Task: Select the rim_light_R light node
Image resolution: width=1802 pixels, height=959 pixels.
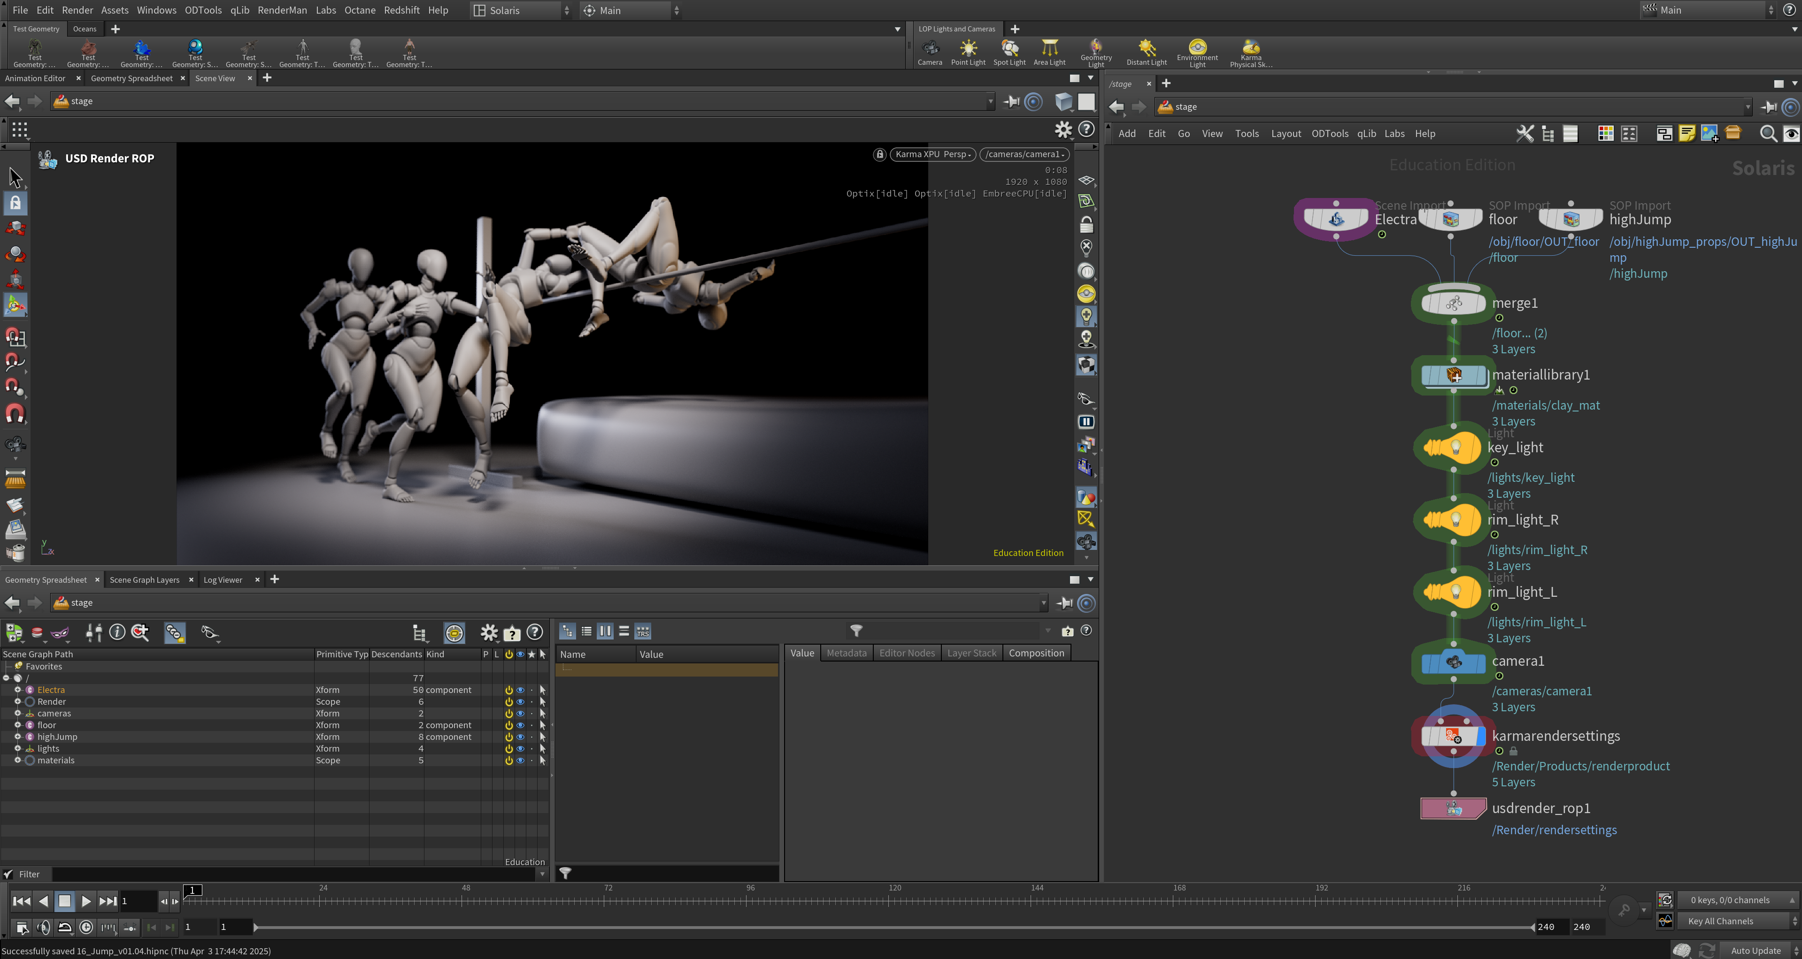Action: [1452, 519]
